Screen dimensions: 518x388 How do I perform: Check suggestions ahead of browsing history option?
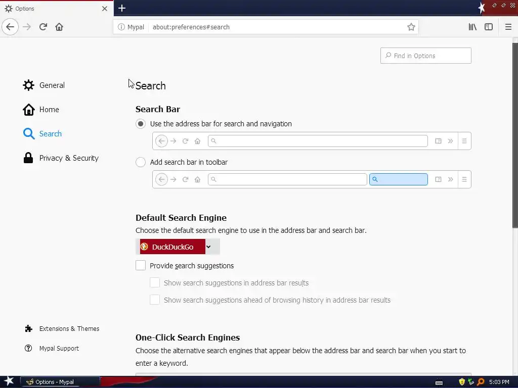(x=155, y=300)
